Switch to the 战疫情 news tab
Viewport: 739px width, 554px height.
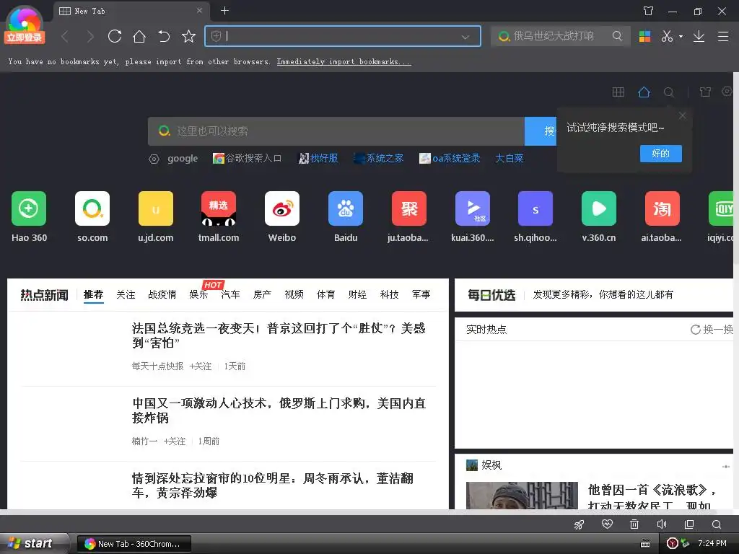pyautogui.click(x=162, y=294)
